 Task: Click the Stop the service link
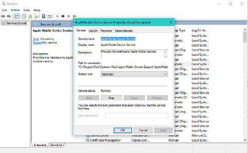[x=36, y=39]
